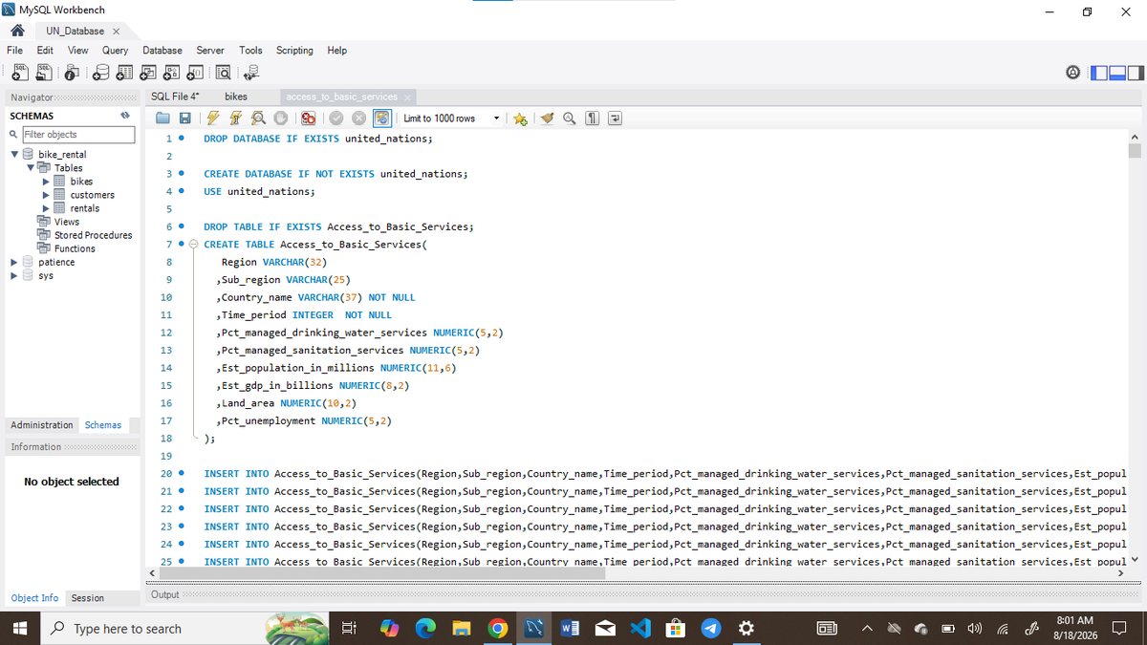Save the script with the floppy disk icon
The height and width of the screenshot is (645, 1147).
click(184, 118)
